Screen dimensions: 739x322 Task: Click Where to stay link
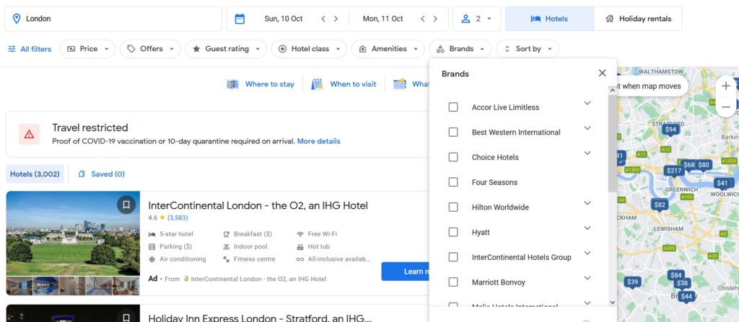261,84
